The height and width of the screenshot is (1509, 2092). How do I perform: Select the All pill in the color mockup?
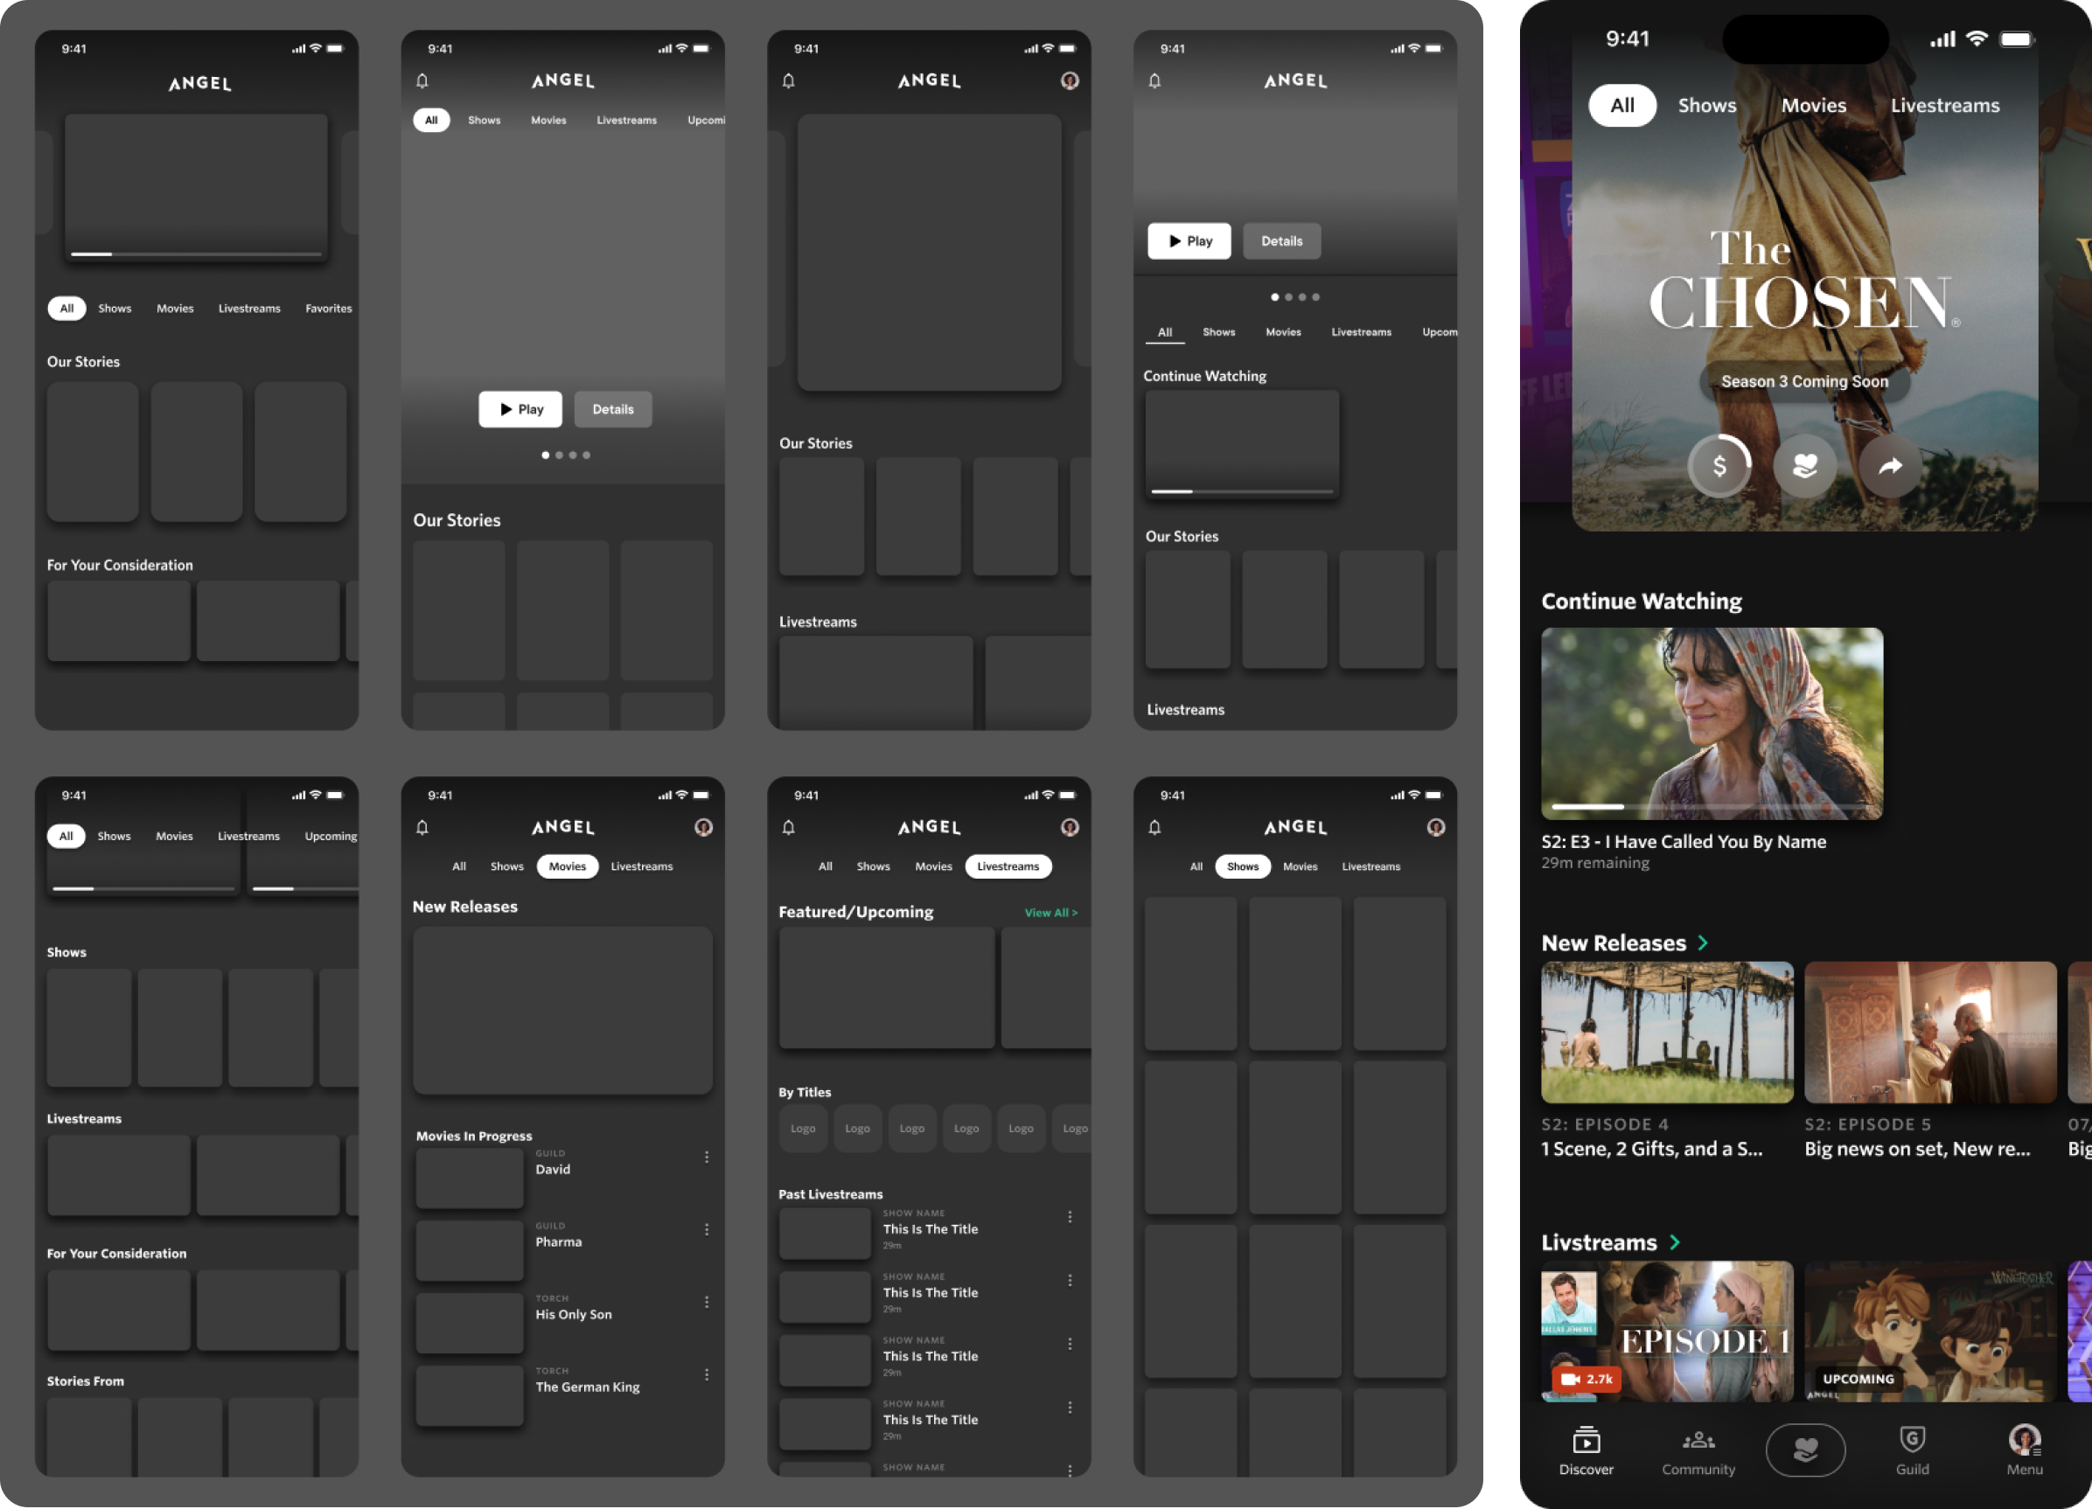1622,105
